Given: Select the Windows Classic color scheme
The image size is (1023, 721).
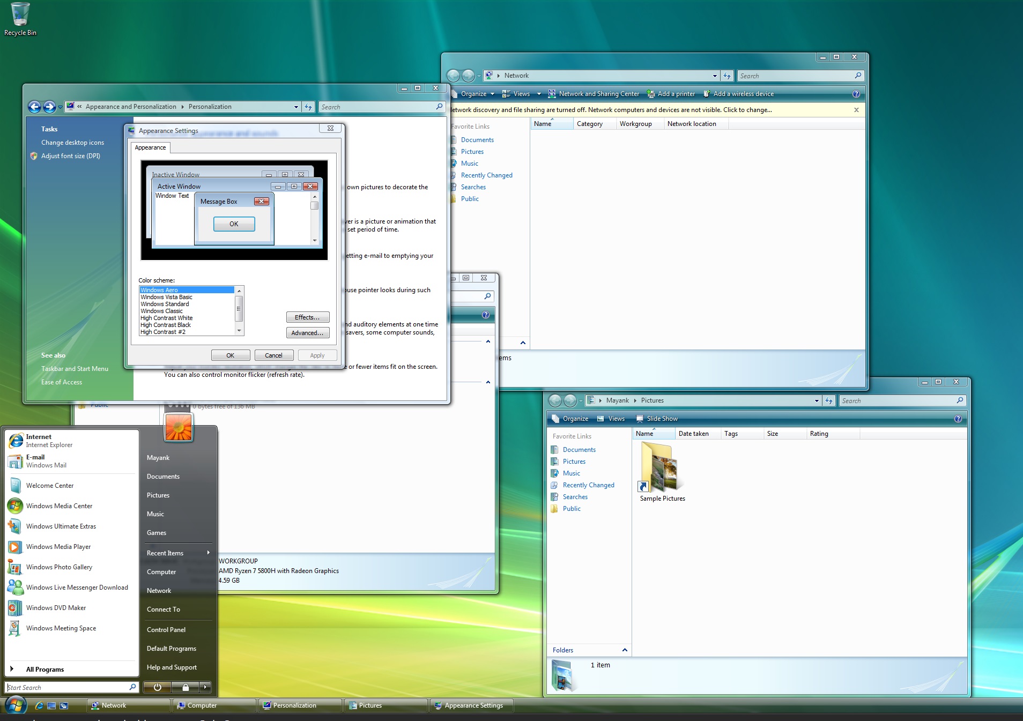Looking at the screenshot, I should [x=162, y=311].
